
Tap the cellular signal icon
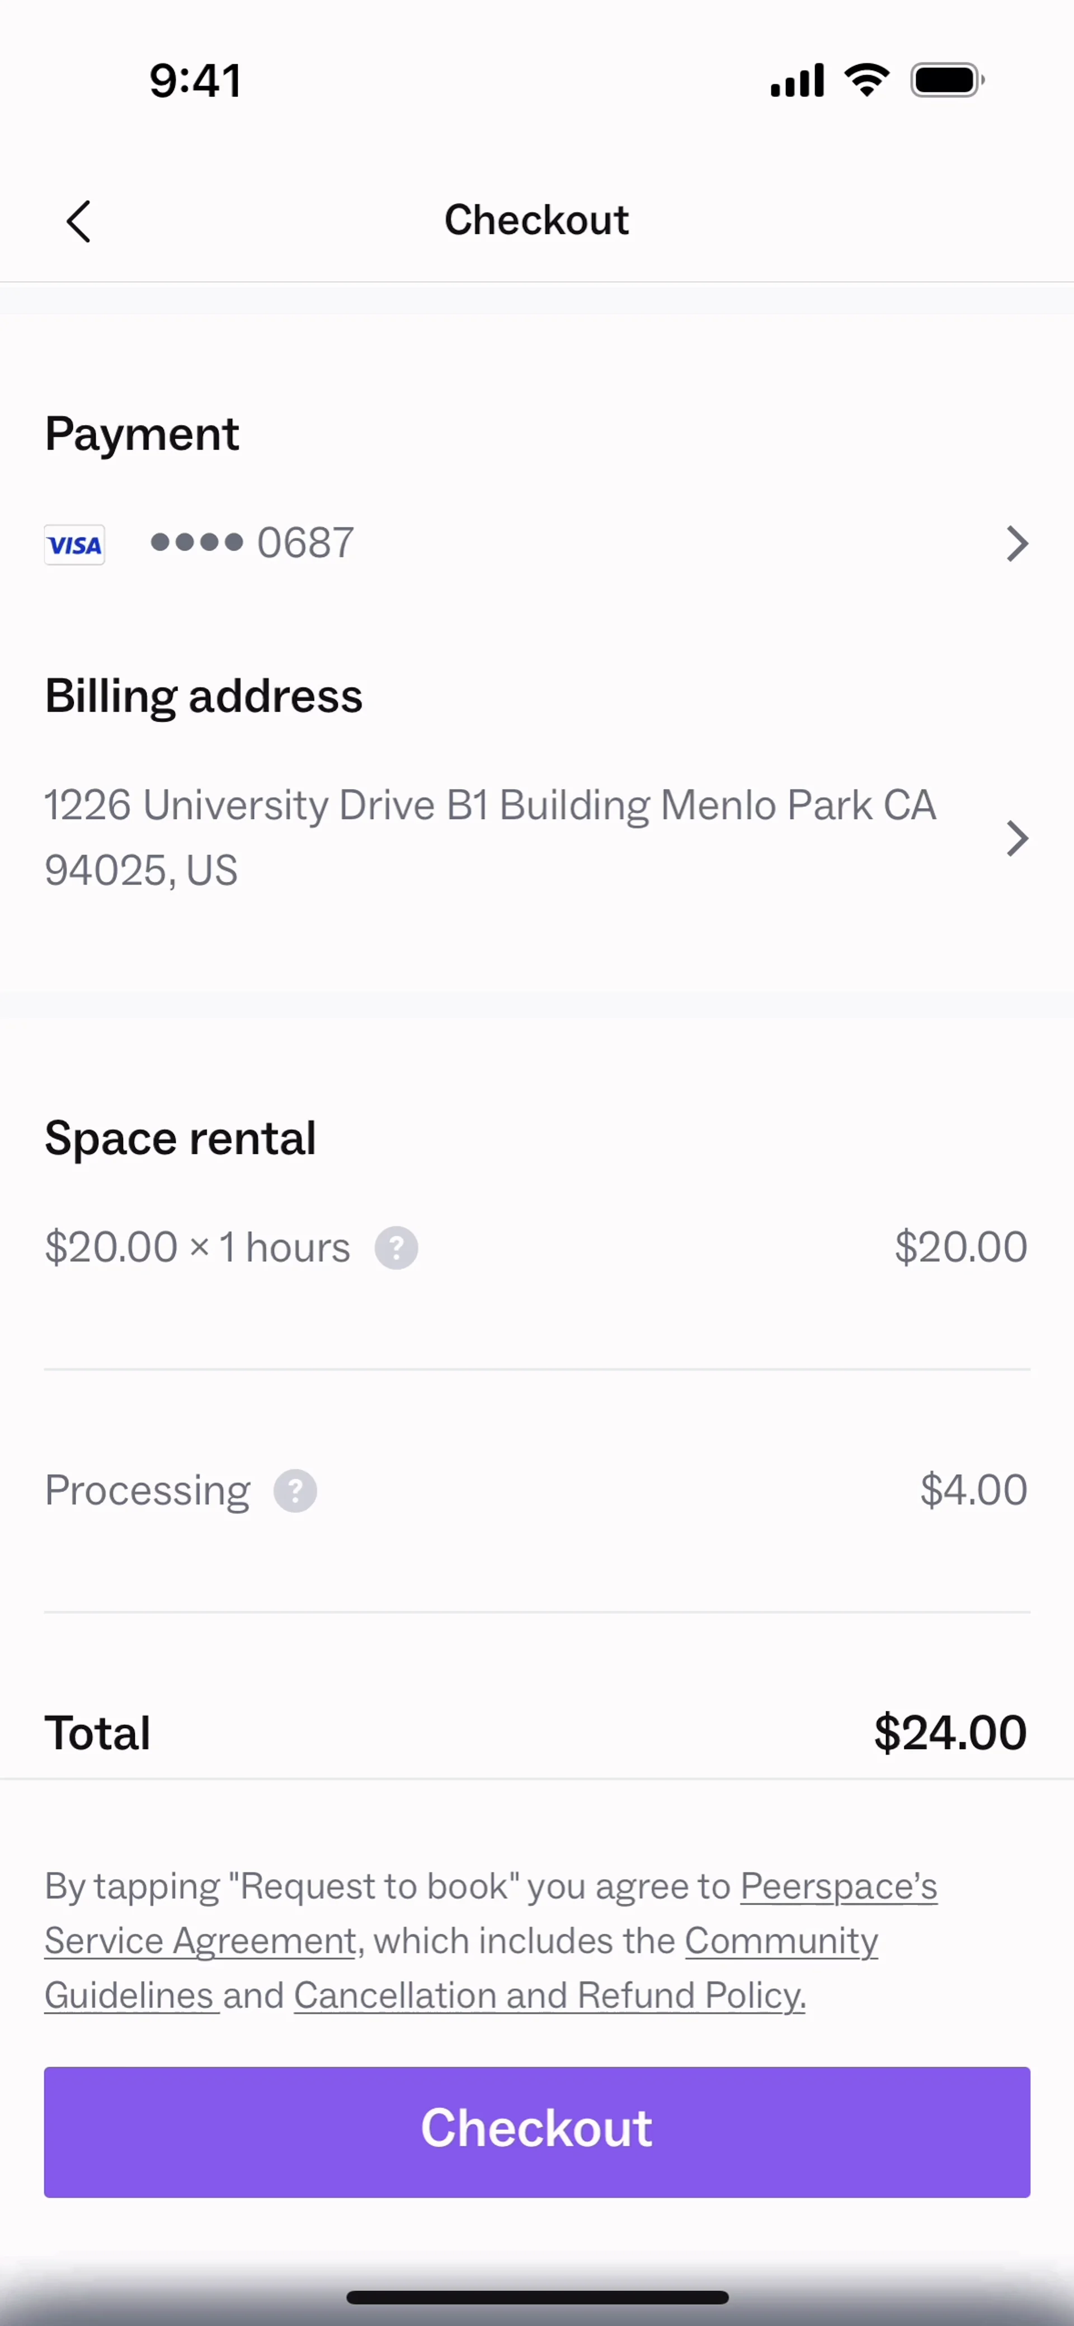[797, 81]
